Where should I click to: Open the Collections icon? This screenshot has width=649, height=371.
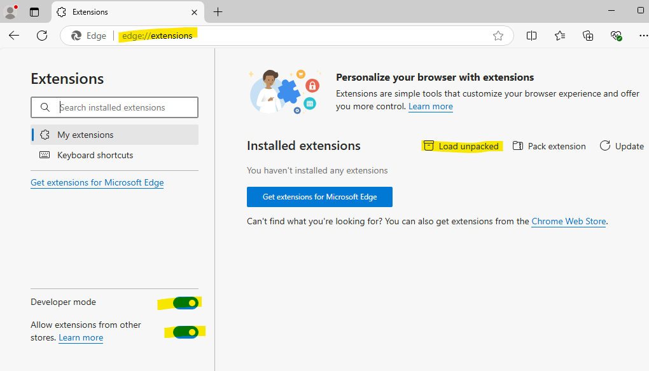(588, 36)
